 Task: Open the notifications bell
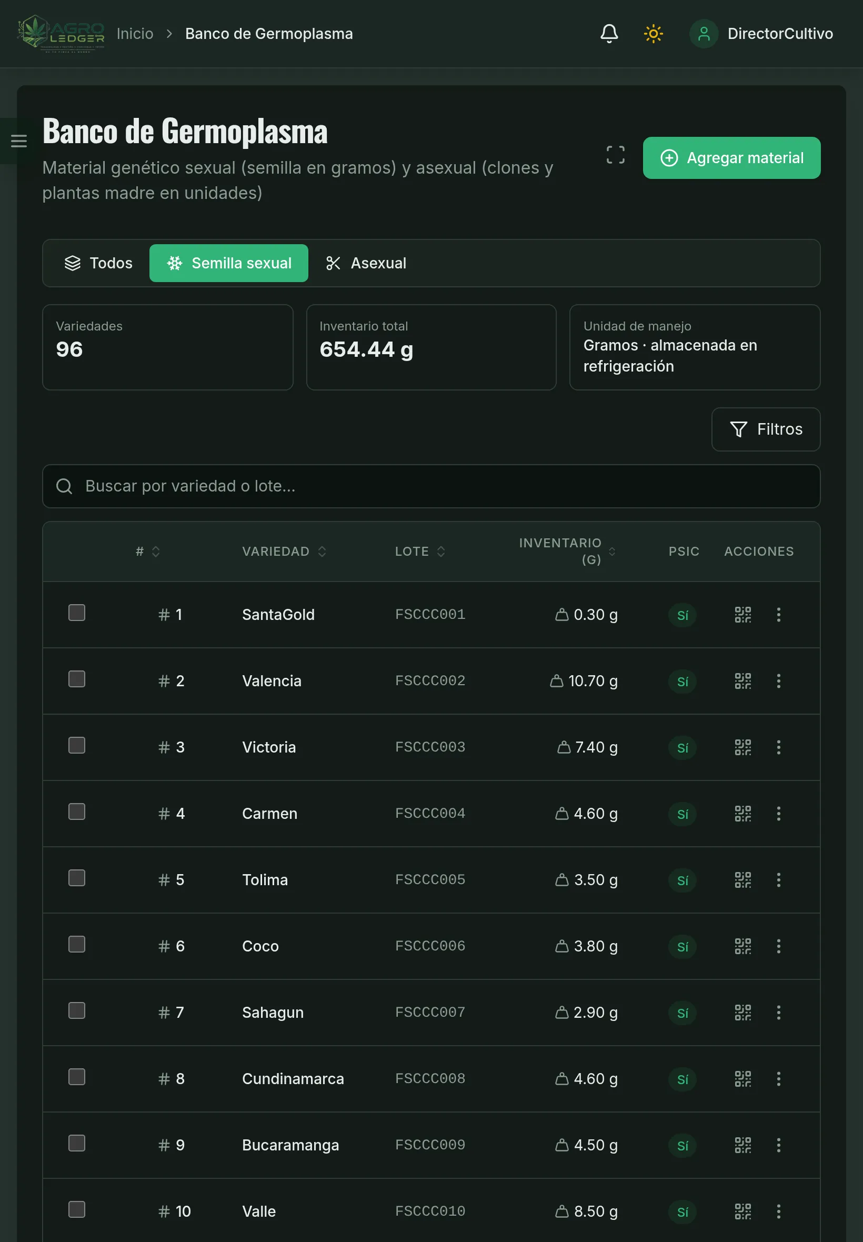pos(609,34)
